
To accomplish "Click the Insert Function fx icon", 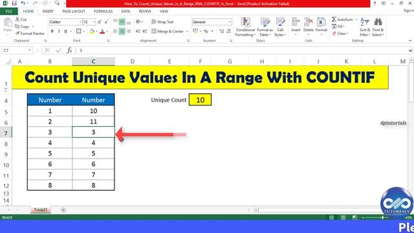I will click(x=69, y=50).
